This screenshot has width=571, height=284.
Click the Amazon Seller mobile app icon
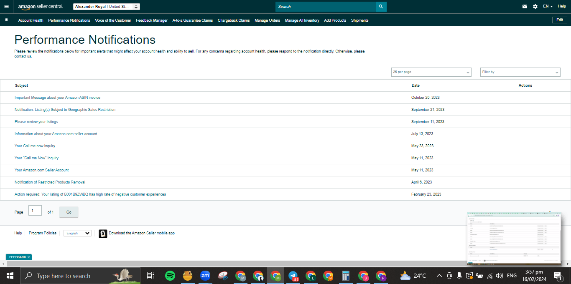(103, 234)
